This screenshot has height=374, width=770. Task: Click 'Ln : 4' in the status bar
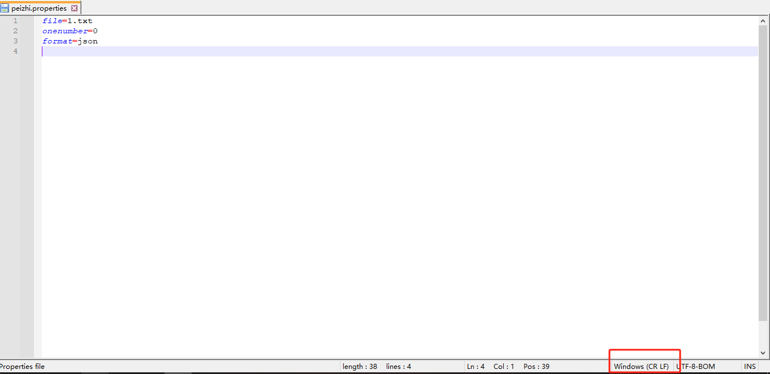click(475, 367)
